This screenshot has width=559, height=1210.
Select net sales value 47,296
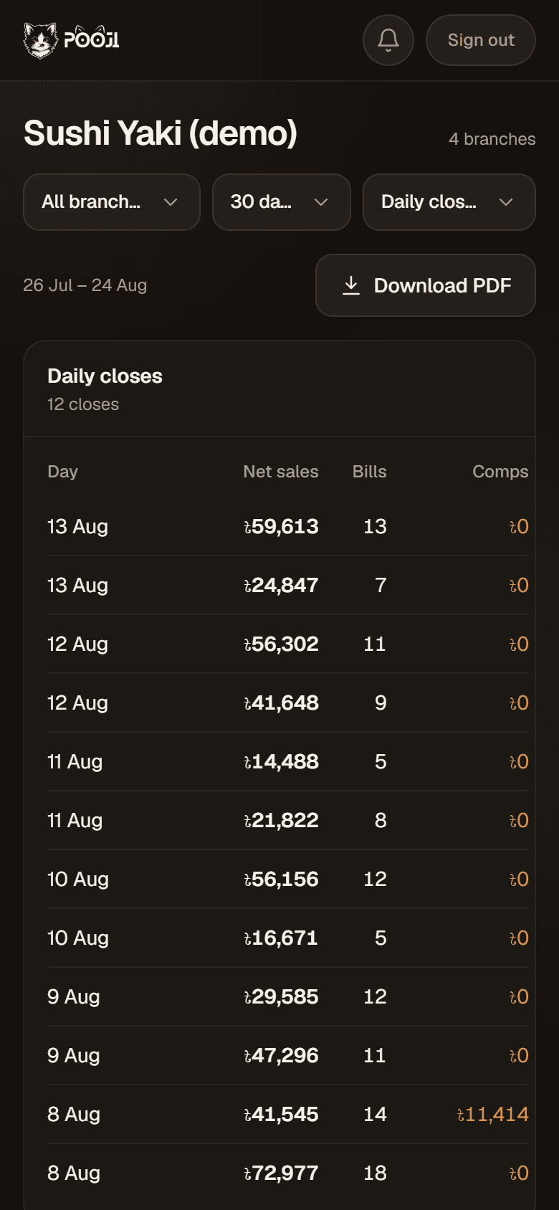281,1056
